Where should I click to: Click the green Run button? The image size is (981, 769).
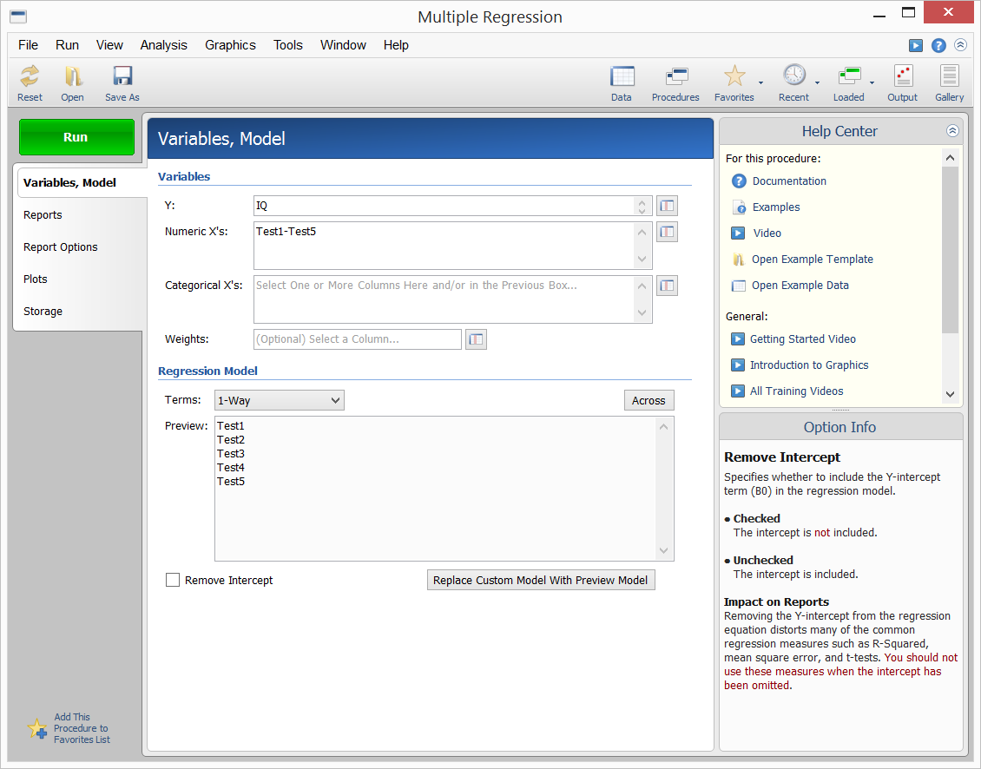pos(76,137)
